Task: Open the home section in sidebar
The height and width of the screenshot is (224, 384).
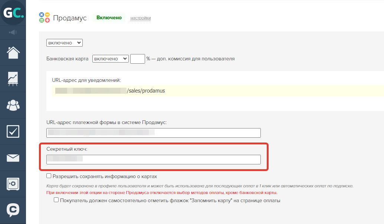Action: click(13, 53)
